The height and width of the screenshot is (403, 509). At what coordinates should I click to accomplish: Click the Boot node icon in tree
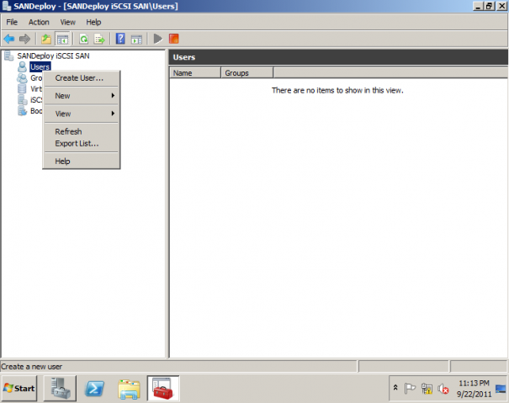click(x=23, y=111)
